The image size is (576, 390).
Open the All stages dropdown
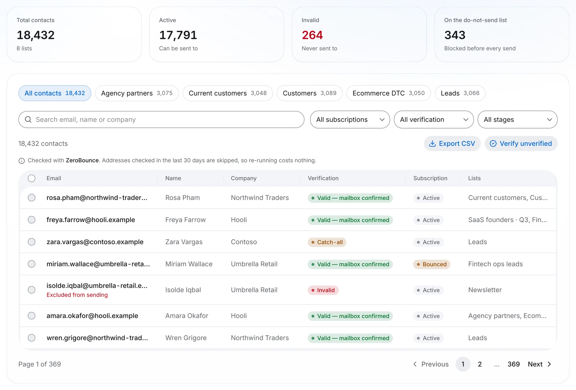(x=517, y=120)
